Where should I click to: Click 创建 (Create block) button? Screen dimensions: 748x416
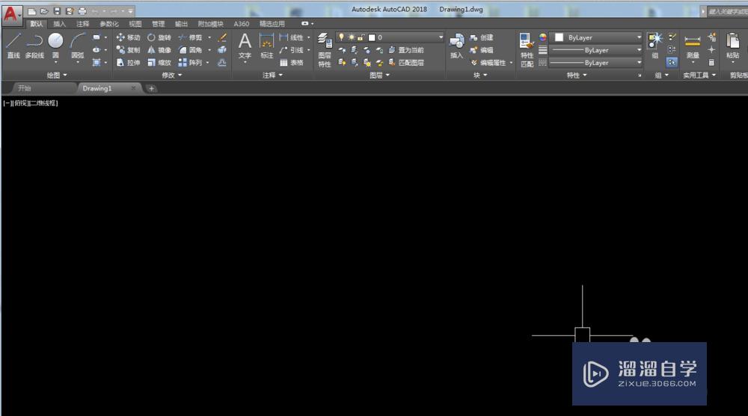[481, 37]
